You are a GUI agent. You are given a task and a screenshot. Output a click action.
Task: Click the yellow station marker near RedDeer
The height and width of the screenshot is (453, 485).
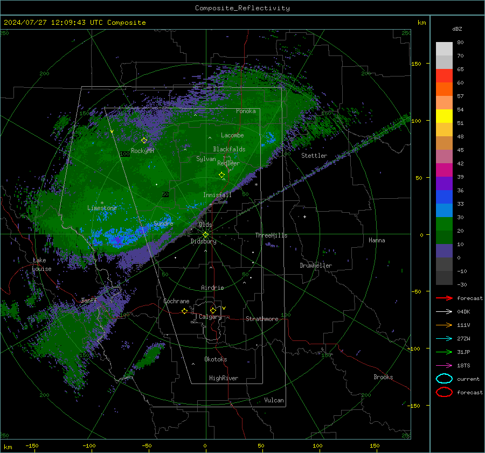coord(222,175)
